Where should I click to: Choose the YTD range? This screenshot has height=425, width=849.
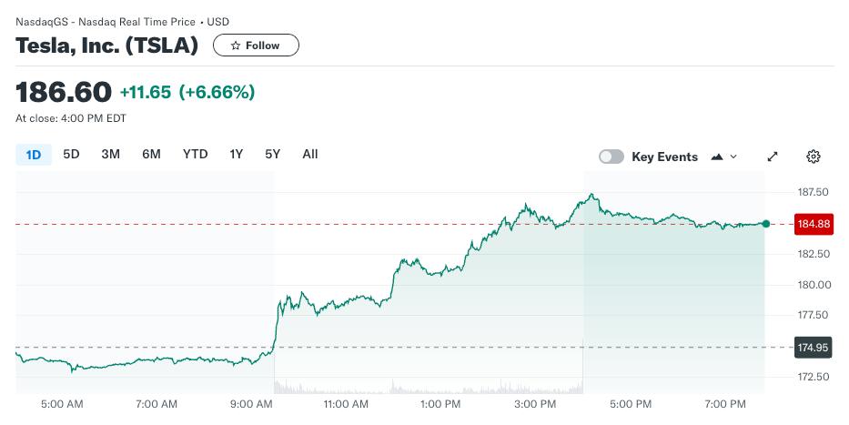point(195,155)
